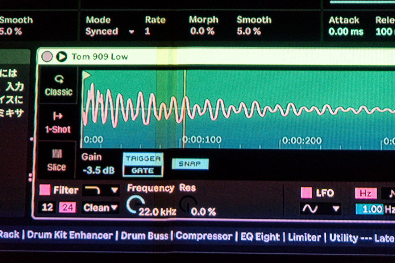Click the Tom 909 Low device activator circle
This screenshot has height=263, width=395.
click(x=47, y=57)
